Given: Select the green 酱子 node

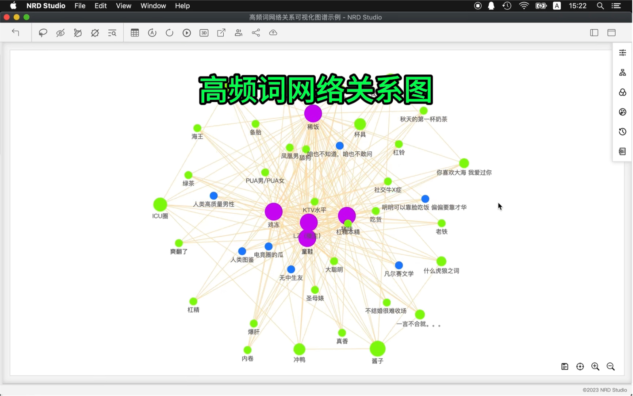Looking at the screenshot, I should click(378, 349).
